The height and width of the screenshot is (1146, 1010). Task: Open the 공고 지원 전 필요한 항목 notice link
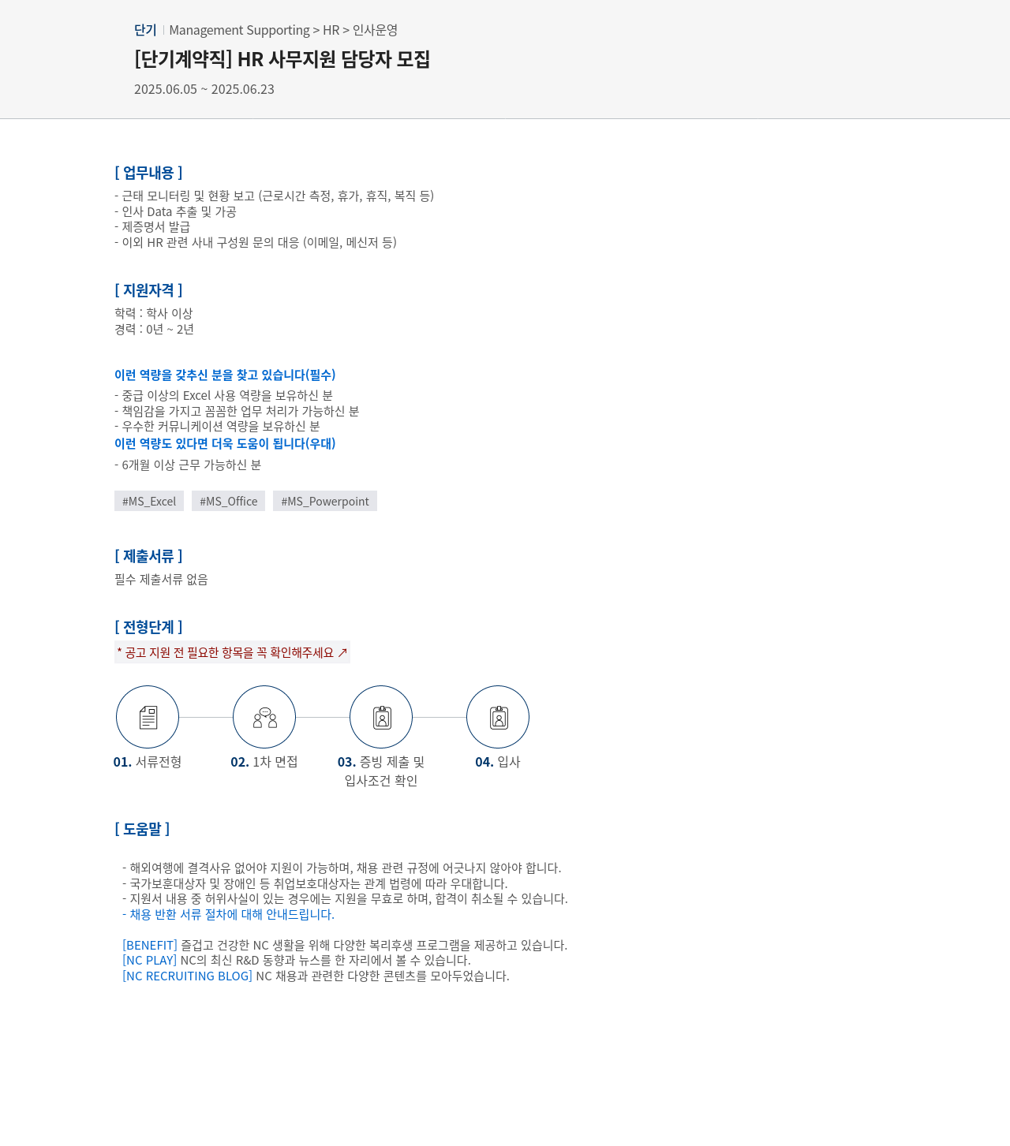pyautogui.click(x=232, y=652)
